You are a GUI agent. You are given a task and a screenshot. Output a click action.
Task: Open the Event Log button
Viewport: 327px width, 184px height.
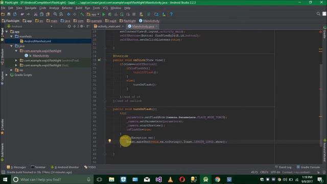coord(283,167)
